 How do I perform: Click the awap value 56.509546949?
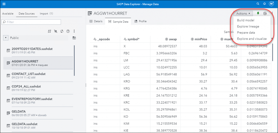(166, 116)
